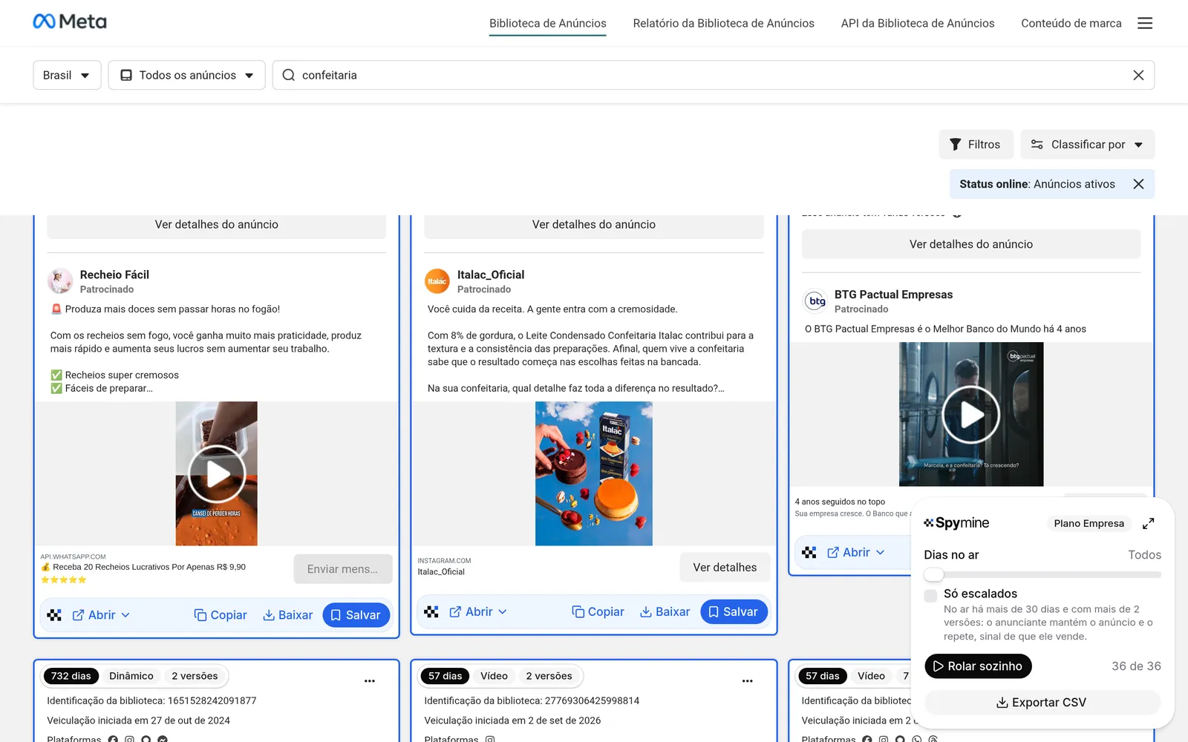Open Conteúdo de marca tab
The image size is (1188, 742).
coord(1071,23)
